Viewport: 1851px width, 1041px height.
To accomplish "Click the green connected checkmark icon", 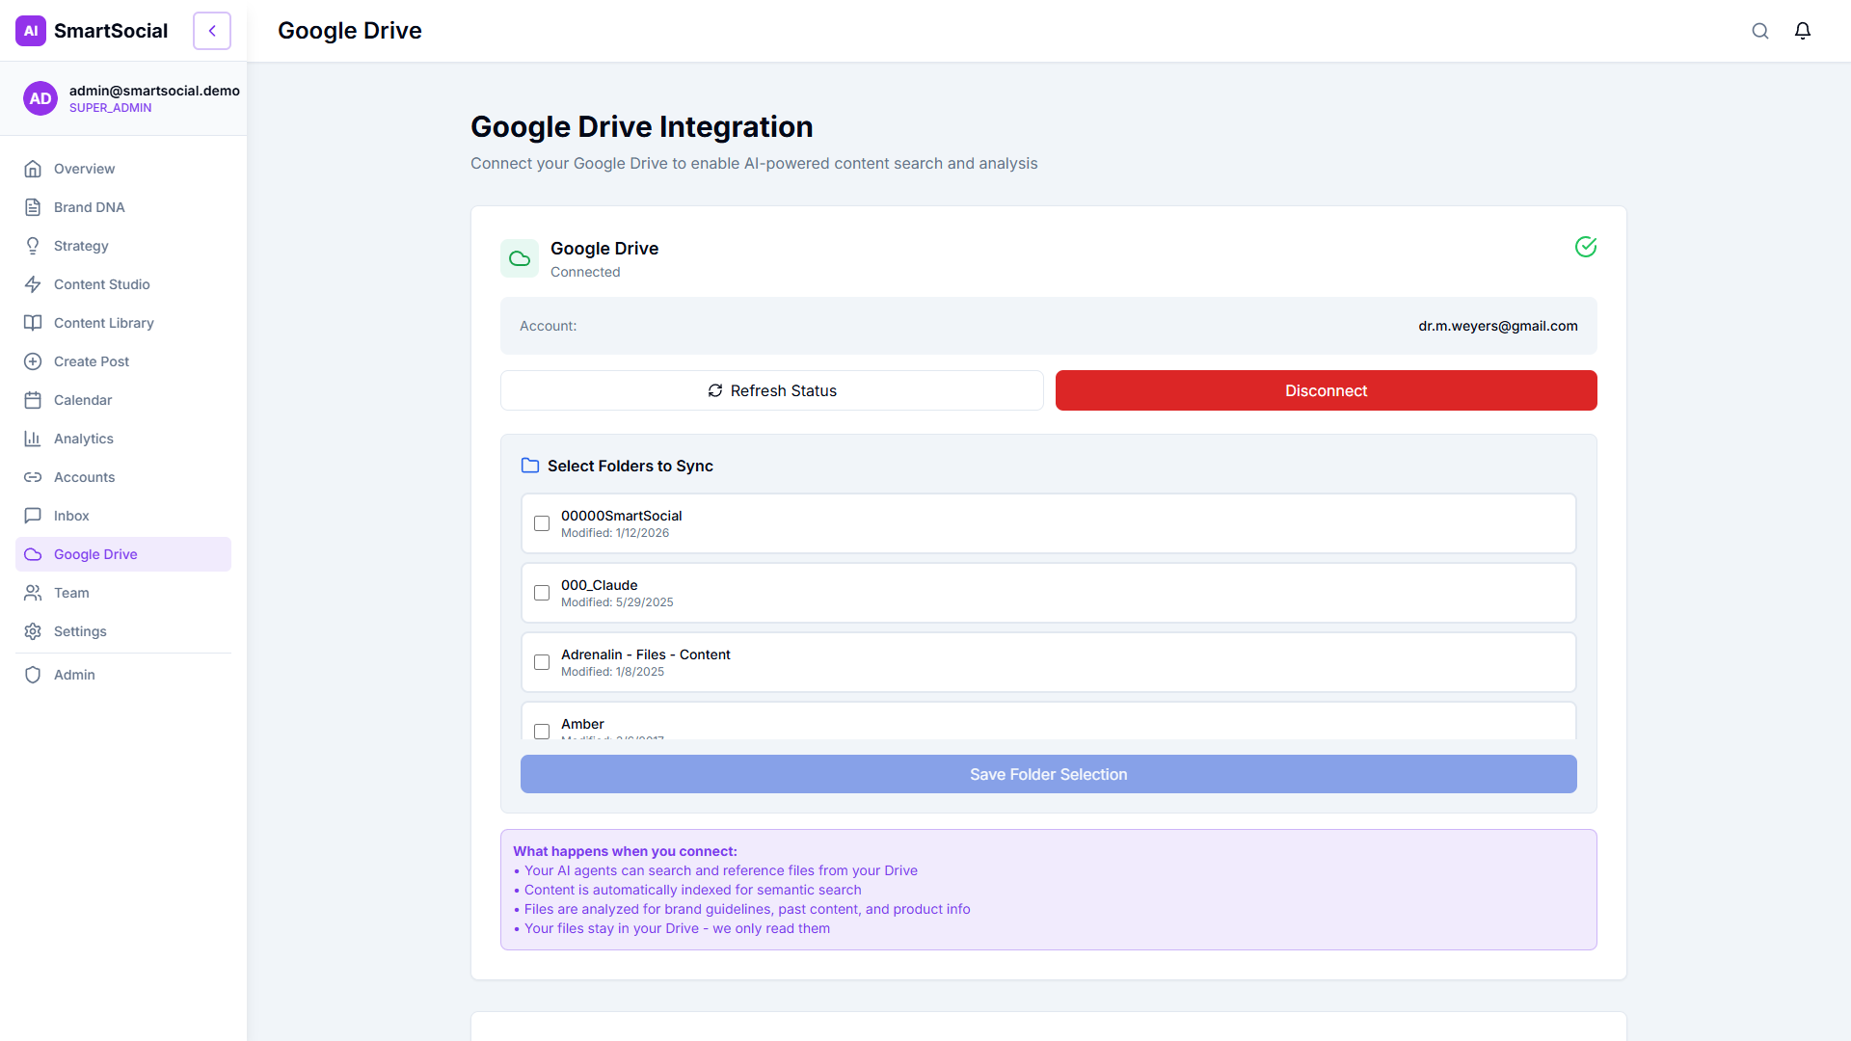I will point(1586,247).
